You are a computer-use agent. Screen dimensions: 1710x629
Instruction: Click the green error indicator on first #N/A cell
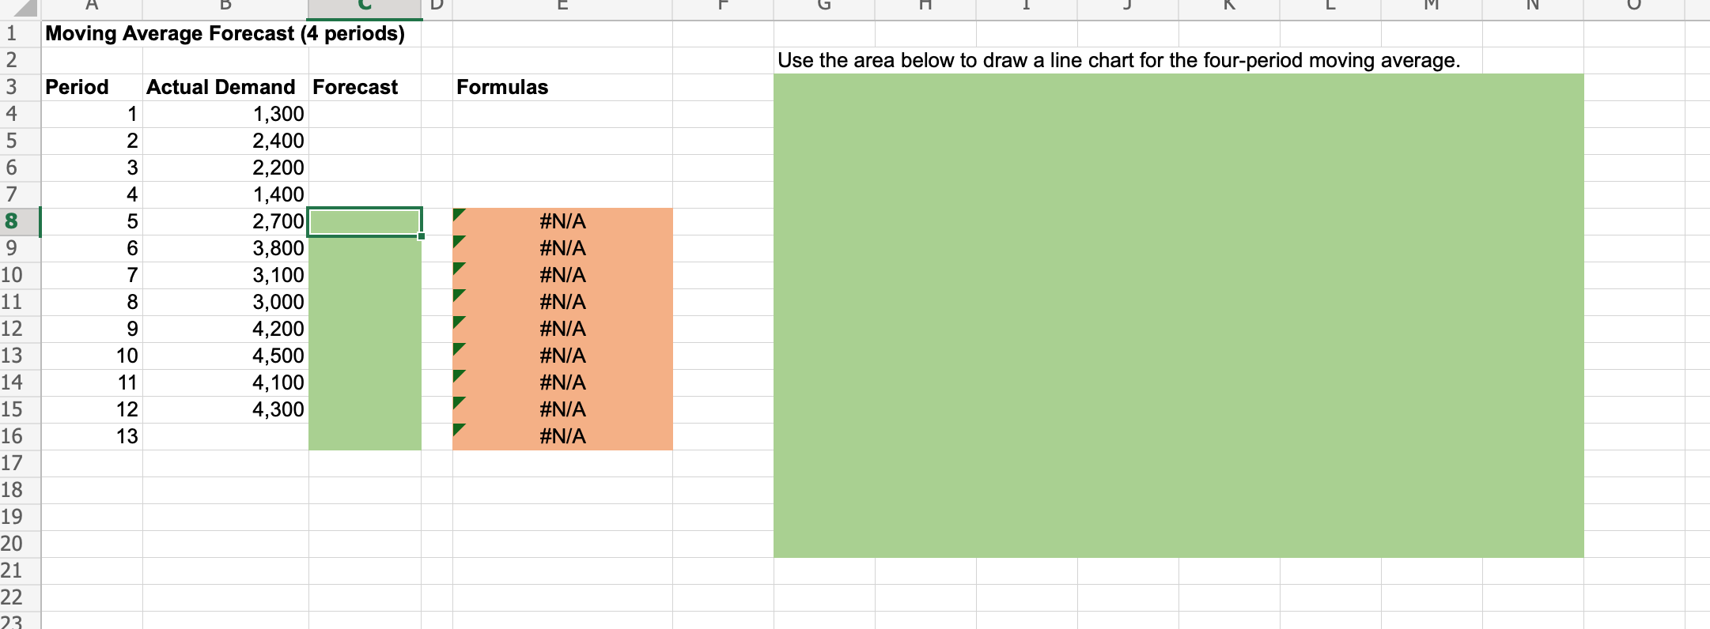click(459, 213)
